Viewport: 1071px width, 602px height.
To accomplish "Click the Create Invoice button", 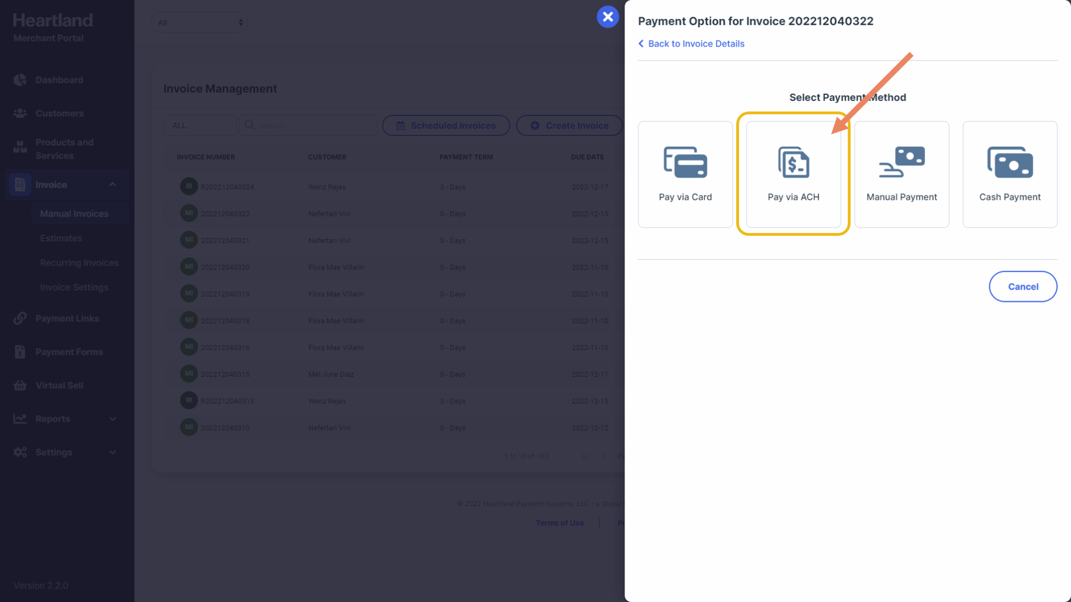I will click(x=570, y=125).
